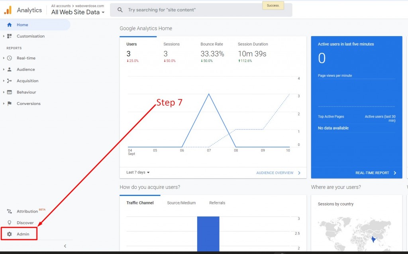Viewport: 408px width, 254px height.
Task: Click the Real-time clock icon
Action: 10,58
